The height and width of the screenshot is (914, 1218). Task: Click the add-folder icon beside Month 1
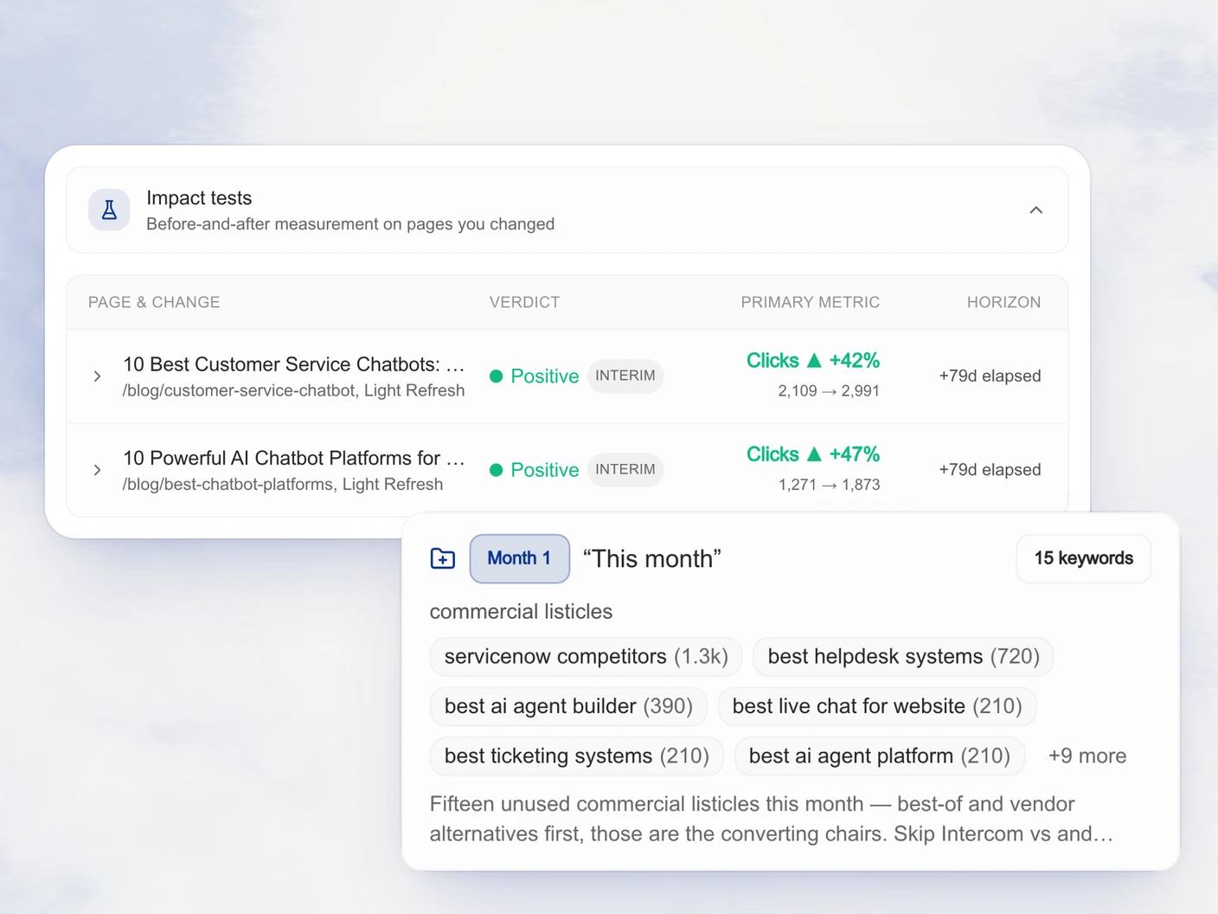pos(443,558)
